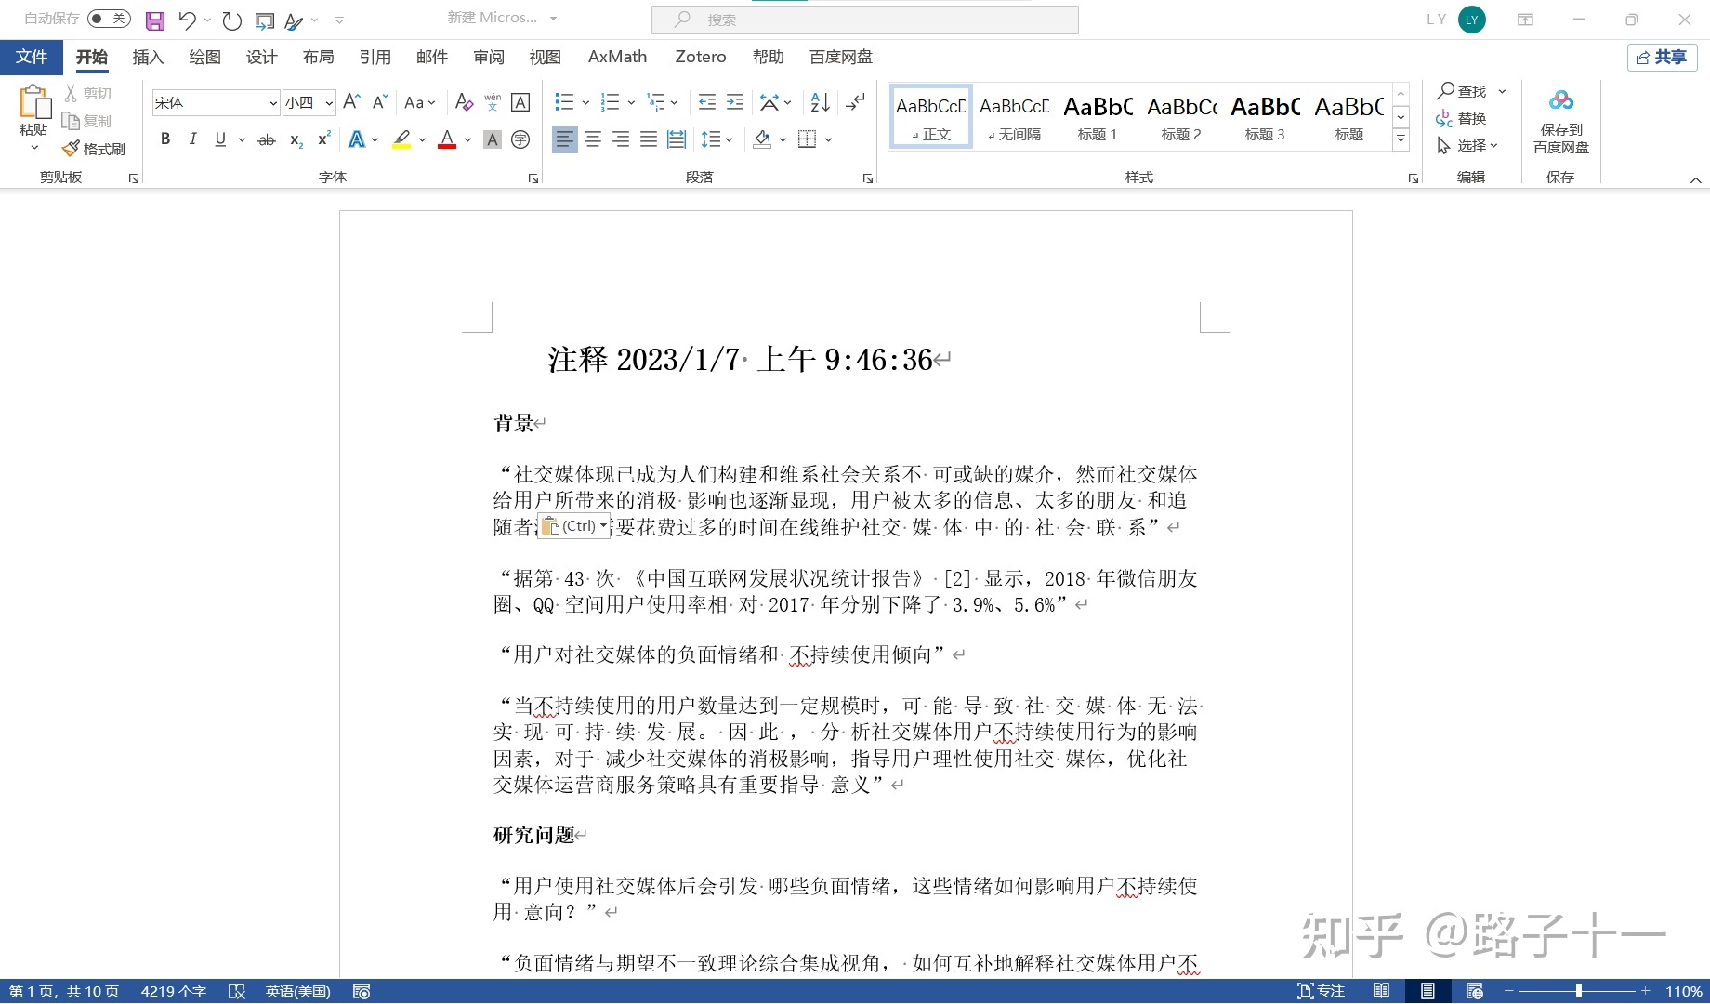Click the 110% zoom level

click(x=1683, y=991)
